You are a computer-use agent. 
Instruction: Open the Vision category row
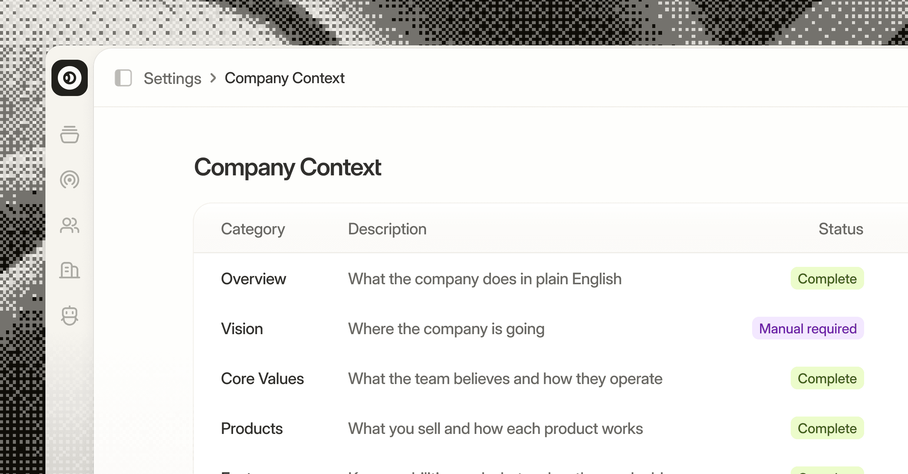[242, 328]
